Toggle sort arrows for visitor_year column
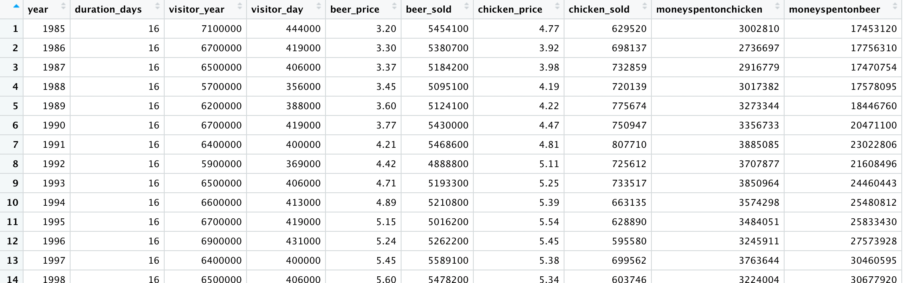This screenshot has width=903, height=283. [240, 6]
